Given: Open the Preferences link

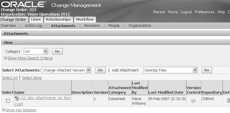Looking at the screenshot, I should (x=205, y=12).
